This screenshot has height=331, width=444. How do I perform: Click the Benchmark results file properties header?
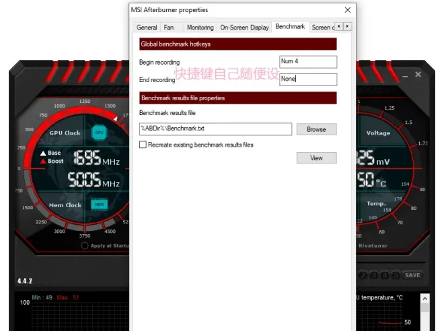(238, 98)
